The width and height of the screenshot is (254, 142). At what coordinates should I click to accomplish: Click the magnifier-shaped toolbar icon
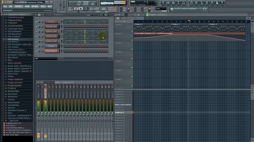pyautogui.click(x=212, y=3)
